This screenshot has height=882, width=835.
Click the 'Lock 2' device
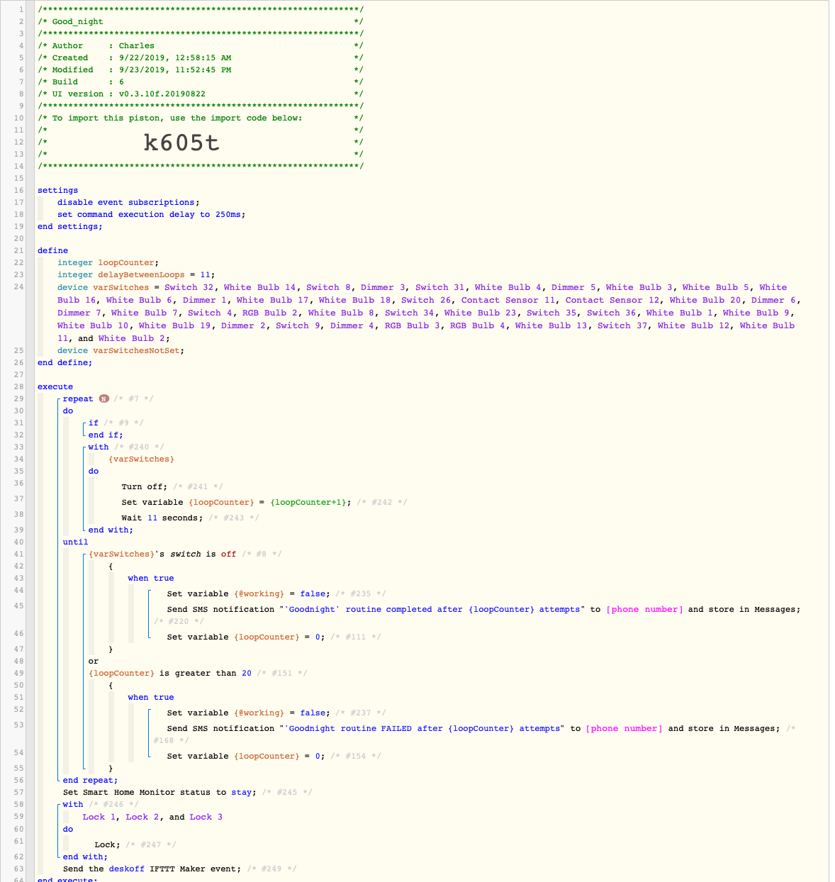coord(142,817)
